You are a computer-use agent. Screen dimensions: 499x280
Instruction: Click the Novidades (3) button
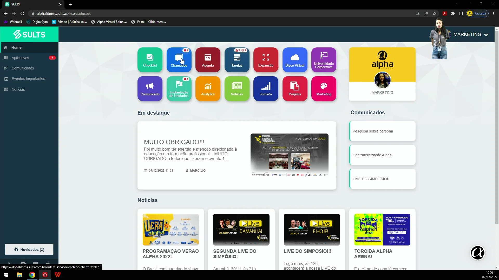coord(29,249)
